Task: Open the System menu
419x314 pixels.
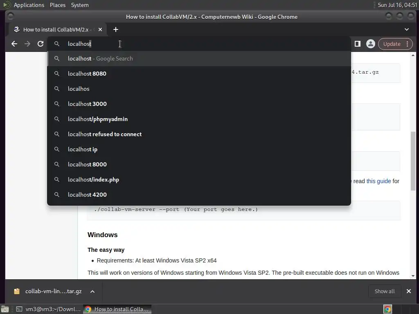Action: tap(80, 5)
